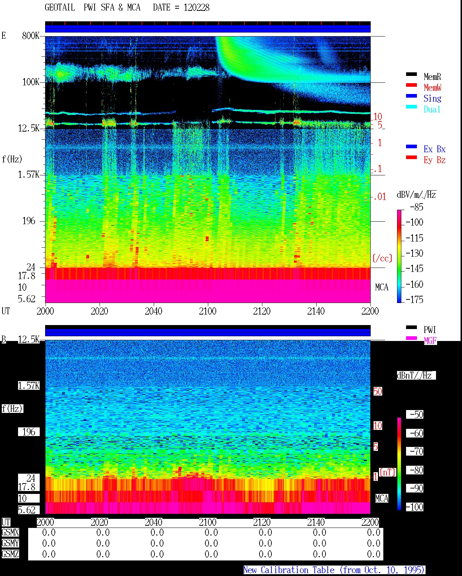Click the '100K' frequency axis label
Image resolution: width=462 pixels, height=576 pixels.
(x=31, y=82)
